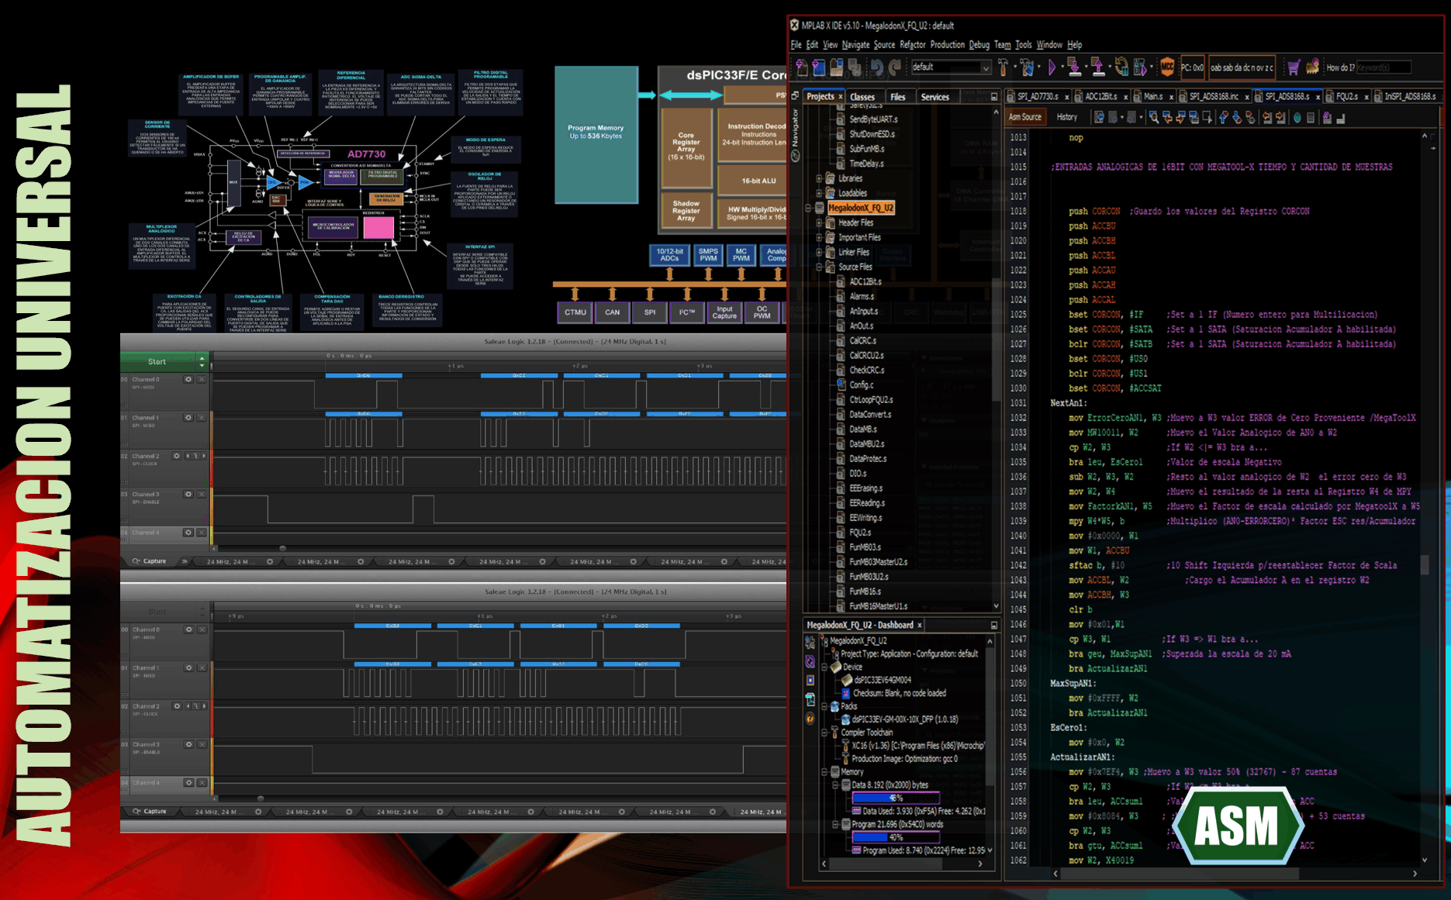Collapse the Source Files tree node
Viewport: 1451px width, 900px height.
819,267
